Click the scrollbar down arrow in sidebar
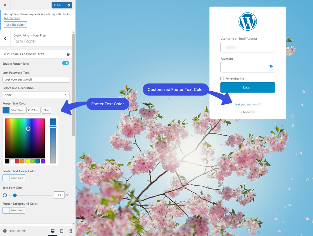Image resolution: width=313 pixels, height=236 pixels. click(x=74, y=224)
